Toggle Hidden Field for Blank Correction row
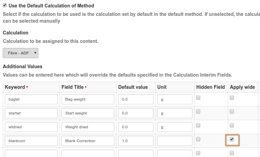The width and height of the screenshot is (260, 157). [x=199, y=139]
